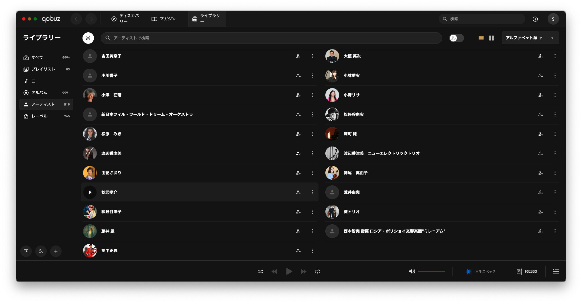The height and width of the screenshot is (303, 582).
Task: Open the アルファベット順 sort dropdown
Action: 530,38
